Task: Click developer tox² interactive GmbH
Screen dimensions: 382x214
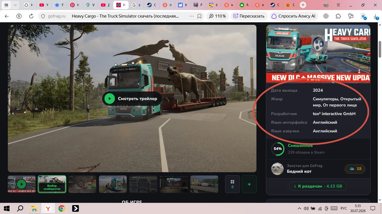Action: click(334, 114)
